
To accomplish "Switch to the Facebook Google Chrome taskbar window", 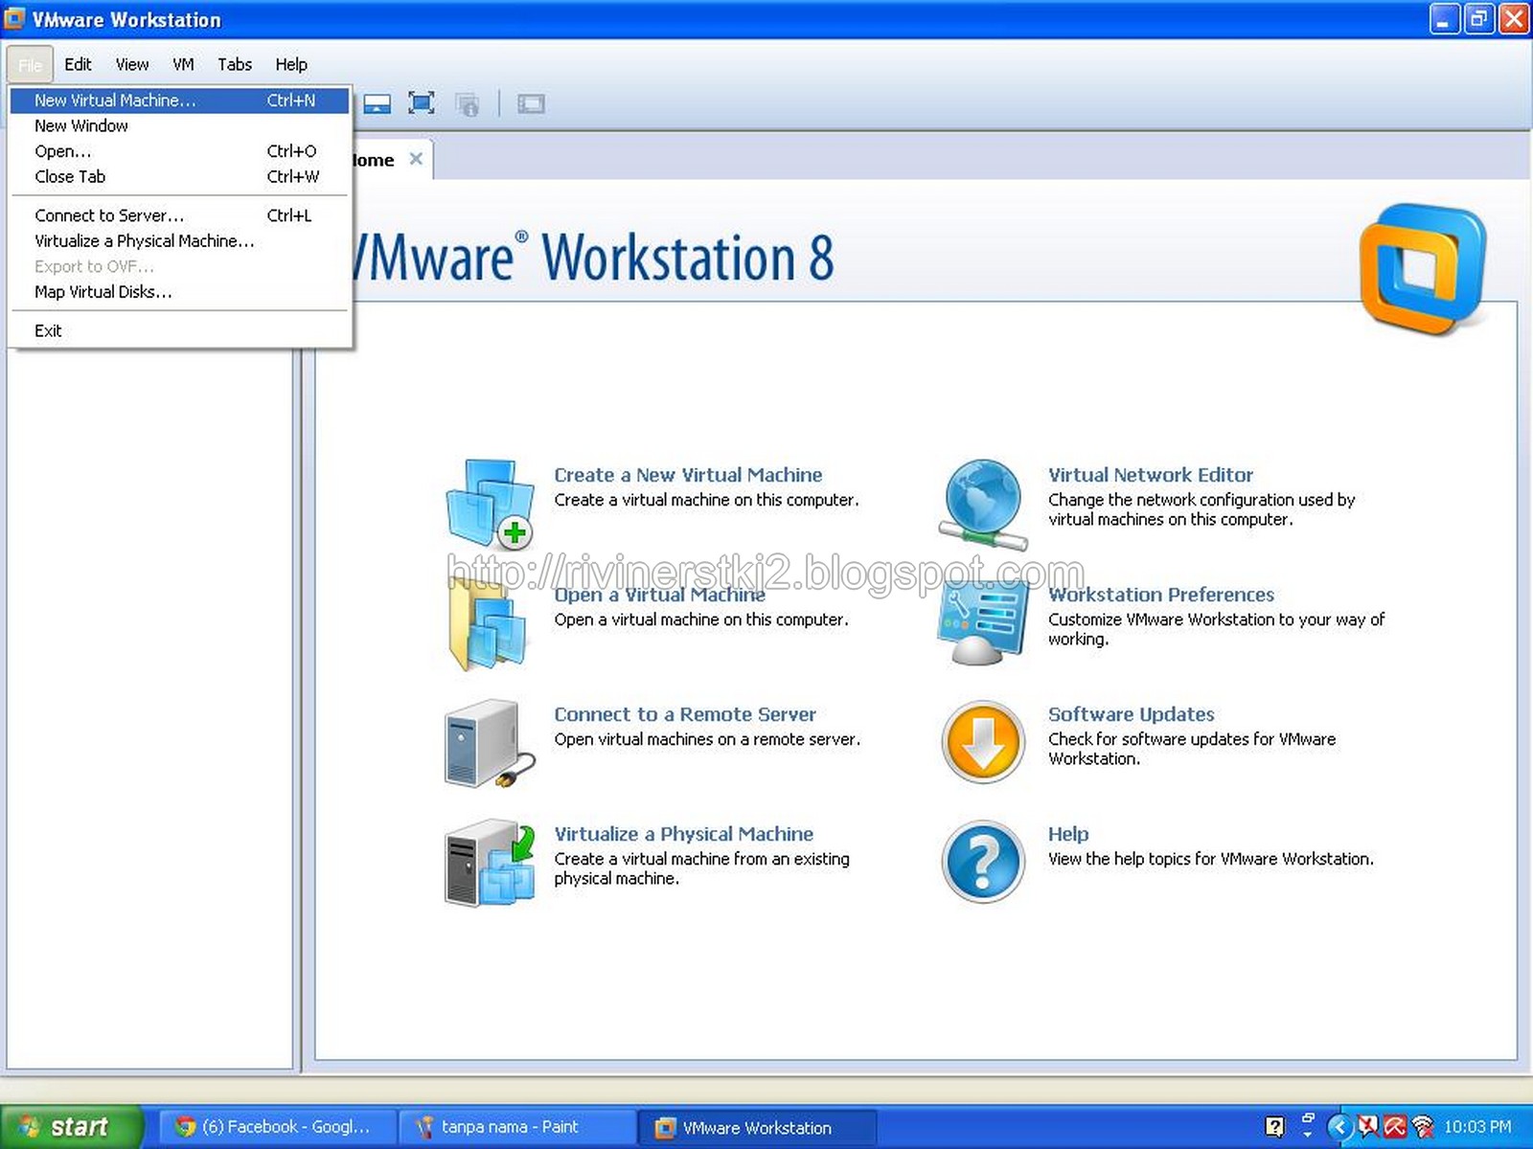I will (277, 1127).
